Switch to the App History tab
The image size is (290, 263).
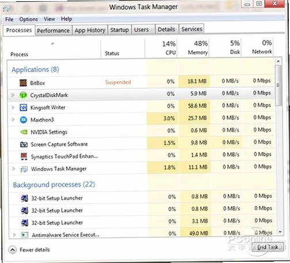(x=90, y=30)
